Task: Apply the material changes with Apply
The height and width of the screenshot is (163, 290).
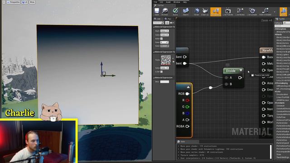Action: click(x=175, y=12)
